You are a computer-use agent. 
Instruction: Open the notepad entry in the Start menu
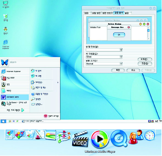click(15, 91)
